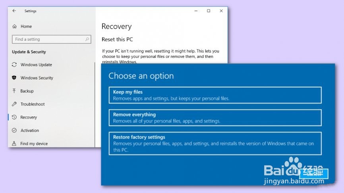Click the Find my device person icon
Image resolution: width=344 pixels, height=193 pixels.
point(14,143)
